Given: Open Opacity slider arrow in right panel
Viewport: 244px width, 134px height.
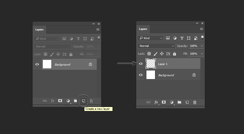Looking at the screenshot, I should (x=202, y=46).
